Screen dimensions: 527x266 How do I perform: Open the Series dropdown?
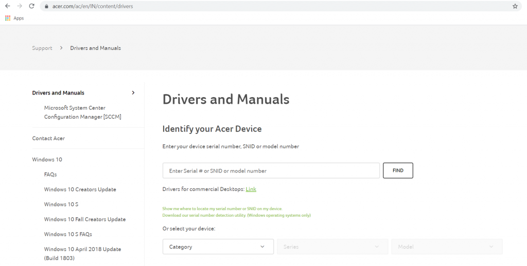(x=332, y=247)
